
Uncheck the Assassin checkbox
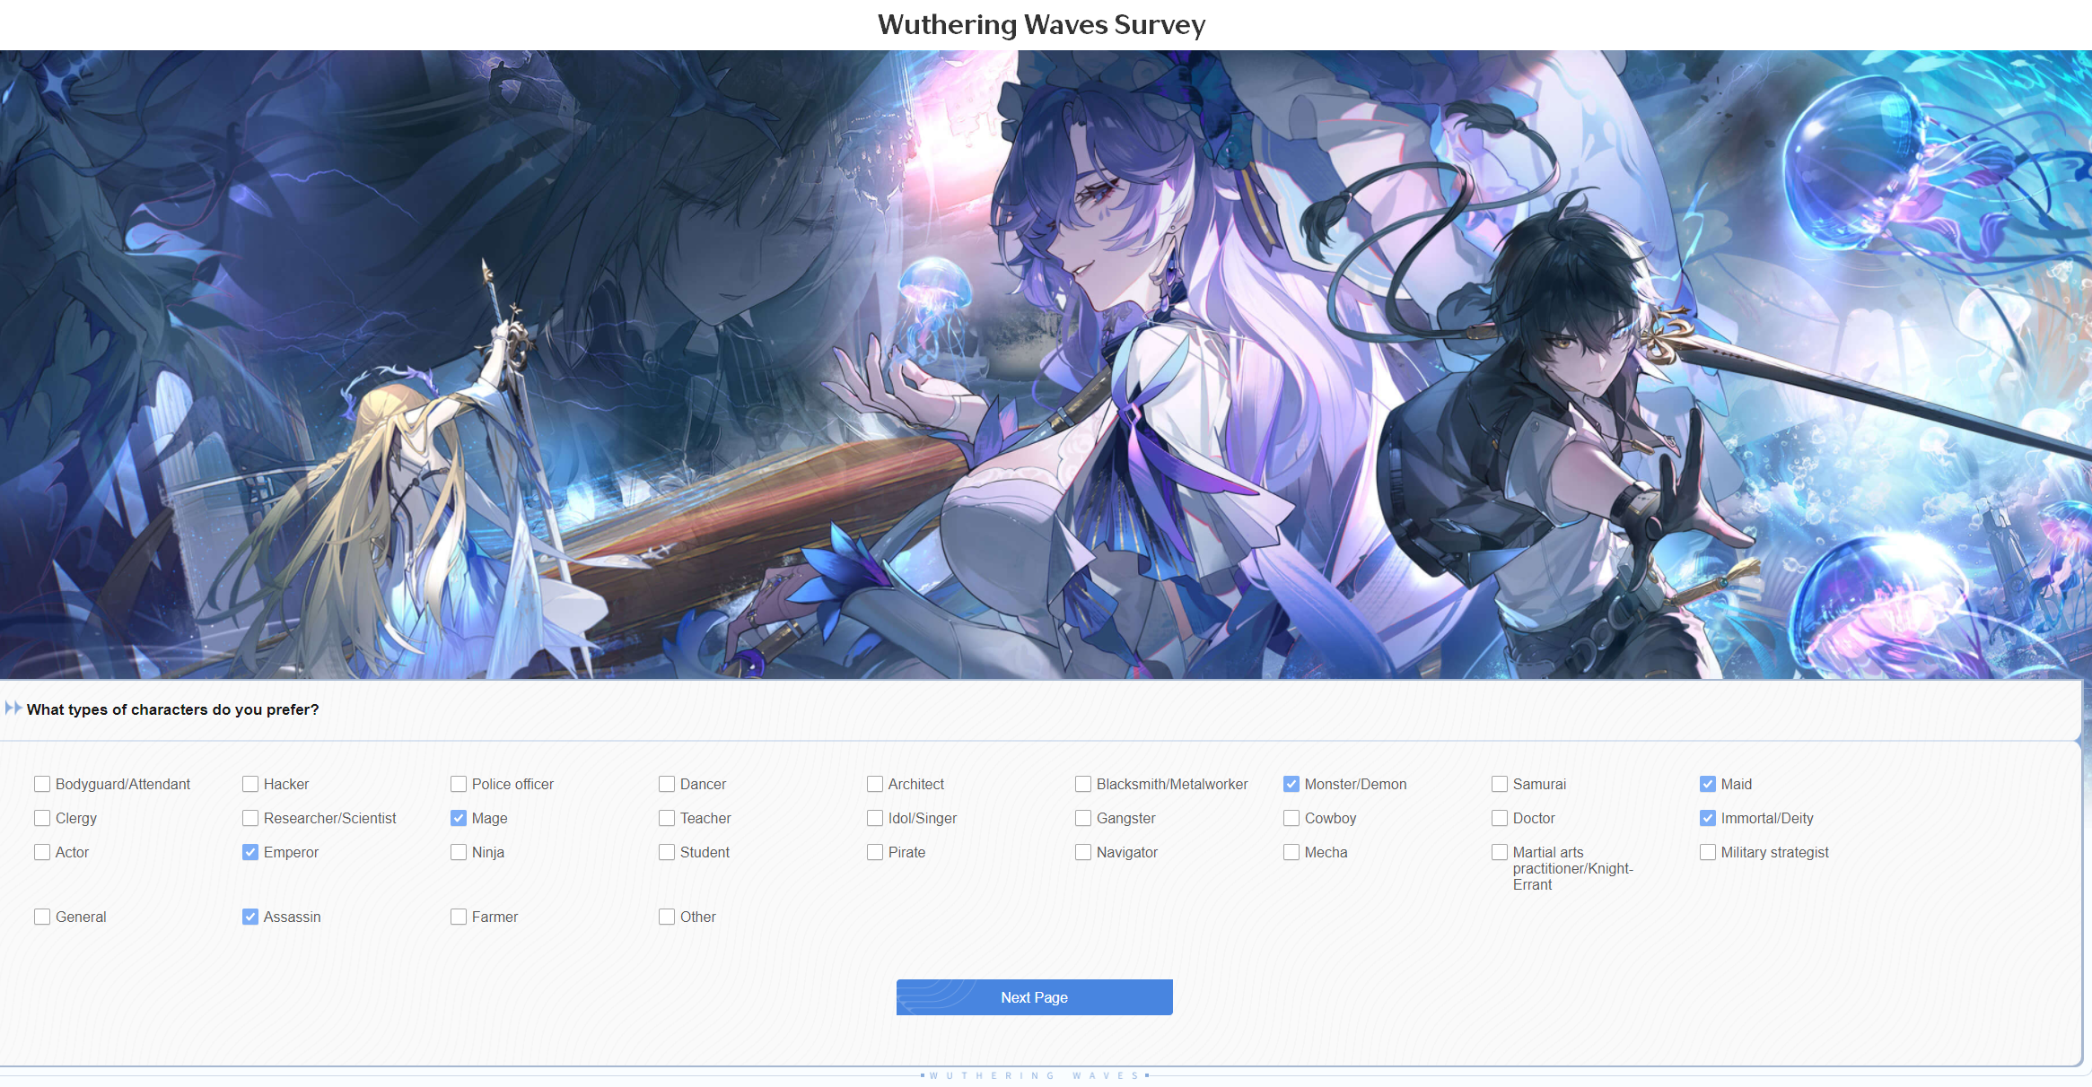[250, 917]
